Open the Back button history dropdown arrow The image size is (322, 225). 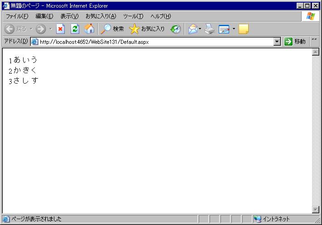[31, 29]
